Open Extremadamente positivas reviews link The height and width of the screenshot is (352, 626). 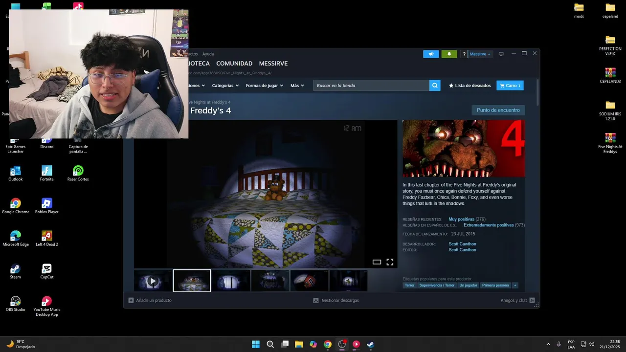click(489, 225)
